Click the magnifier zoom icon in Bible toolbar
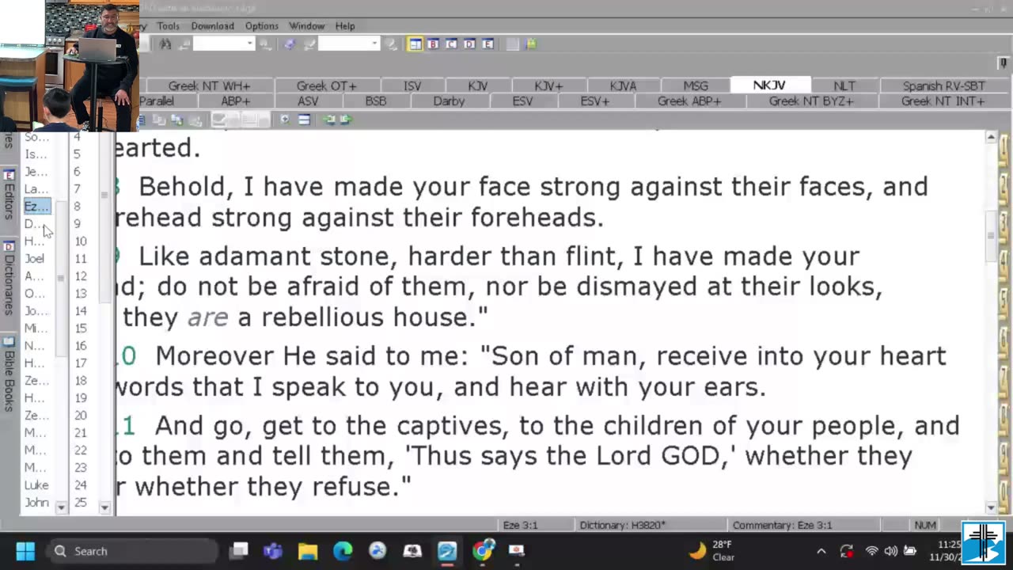Viewport: 1013px width, 570px height. (x=284, y=120)
